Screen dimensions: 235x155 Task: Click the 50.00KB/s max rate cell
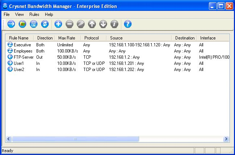coord(67,57)
